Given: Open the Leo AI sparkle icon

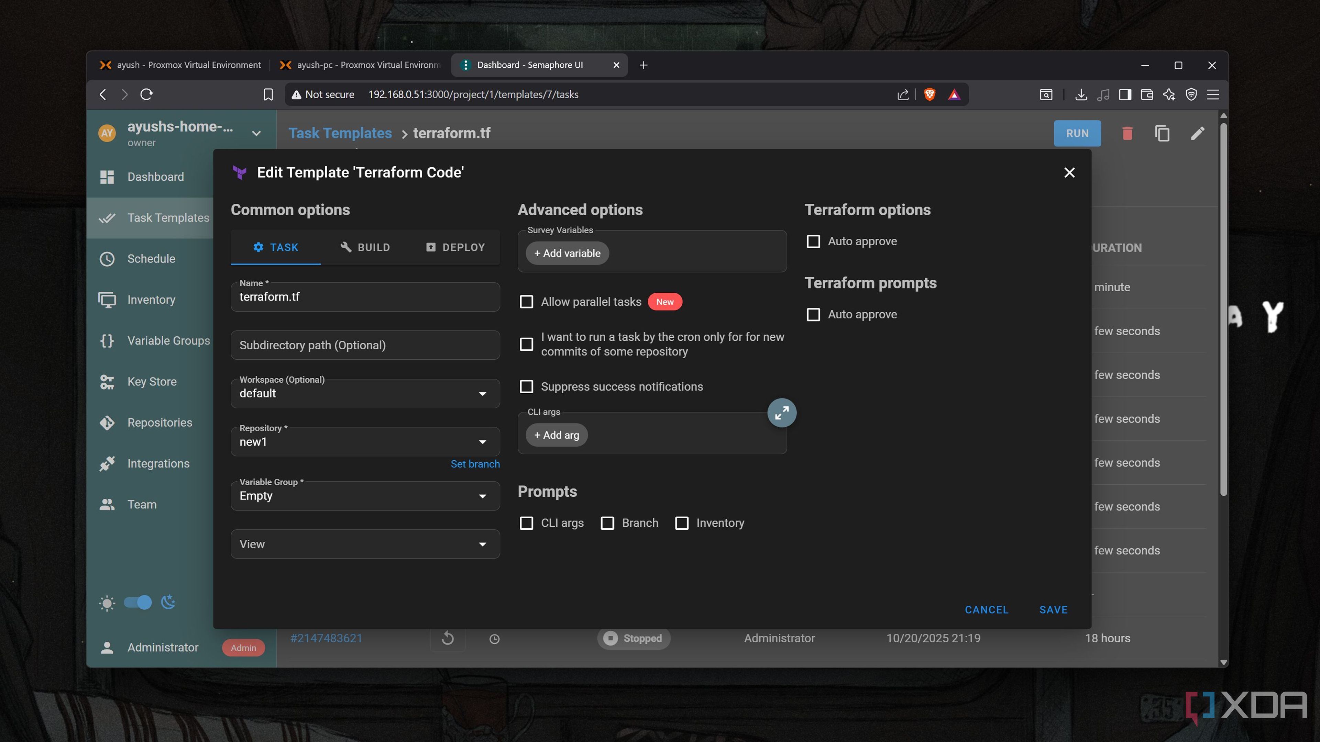Looking at the screenshot, I should 1169,94.
